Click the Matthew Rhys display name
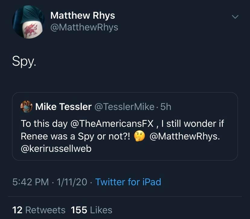250x219 pixels. coord(82,15)
